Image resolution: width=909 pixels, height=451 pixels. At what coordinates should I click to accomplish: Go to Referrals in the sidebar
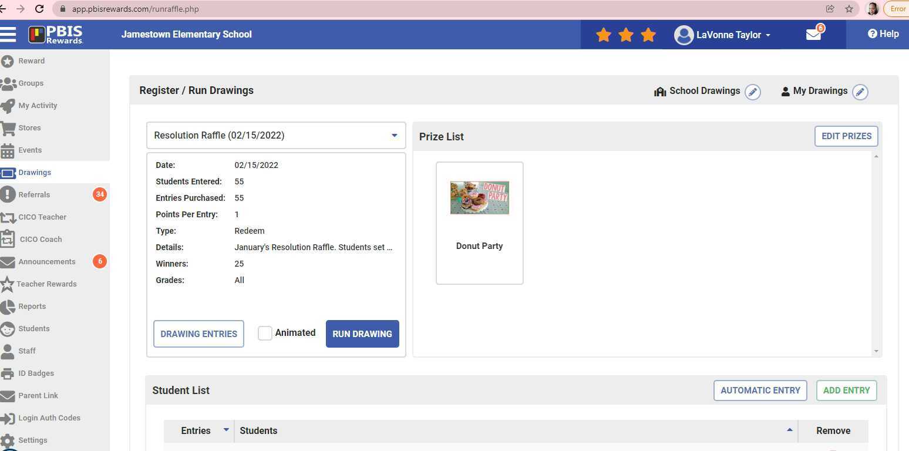tap(34, 195)
